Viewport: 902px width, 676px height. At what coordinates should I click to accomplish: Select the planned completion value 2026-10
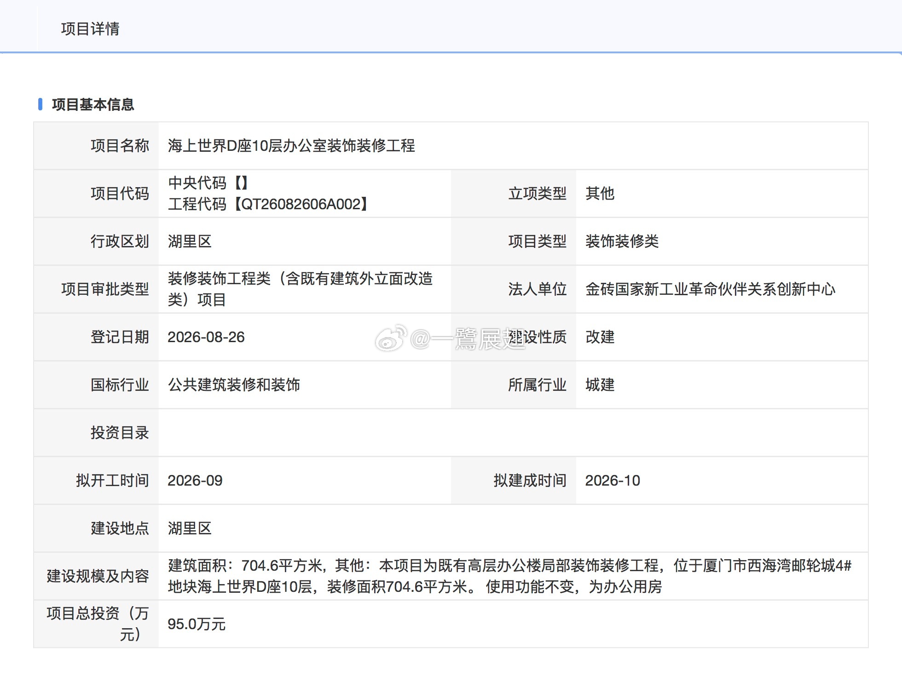click(613, 481)
